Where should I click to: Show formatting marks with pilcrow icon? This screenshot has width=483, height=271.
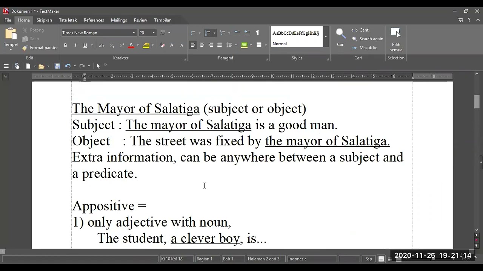point(257,33)
